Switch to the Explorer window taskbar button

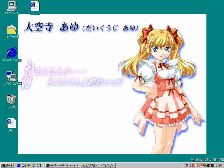point(98,165)
